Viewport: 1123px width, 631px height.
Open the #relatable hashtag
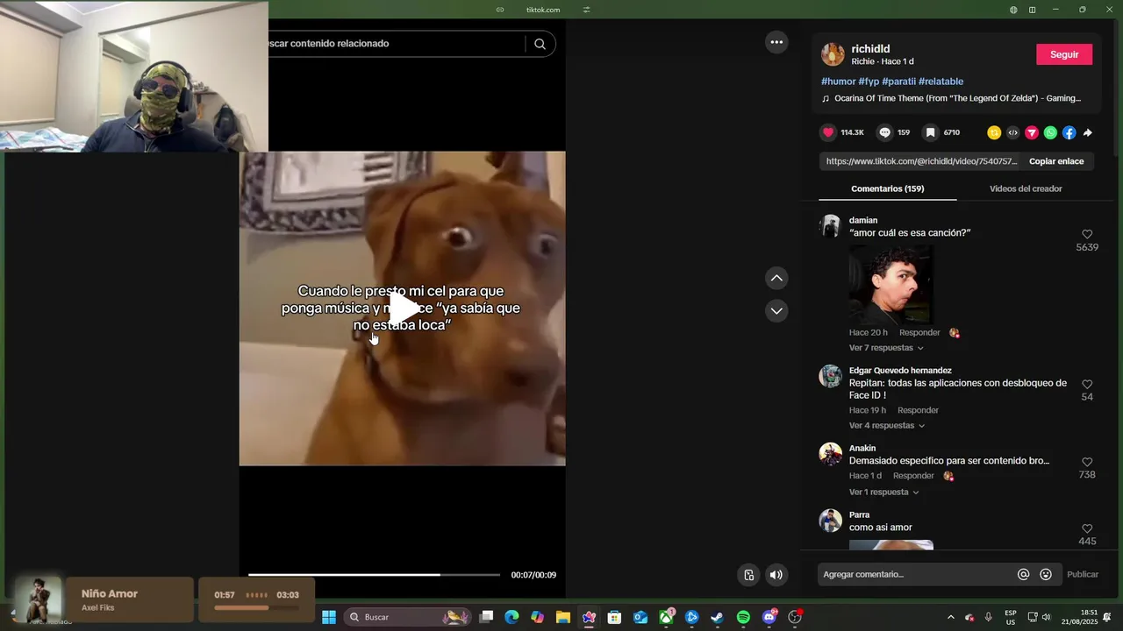coord(941,82)
